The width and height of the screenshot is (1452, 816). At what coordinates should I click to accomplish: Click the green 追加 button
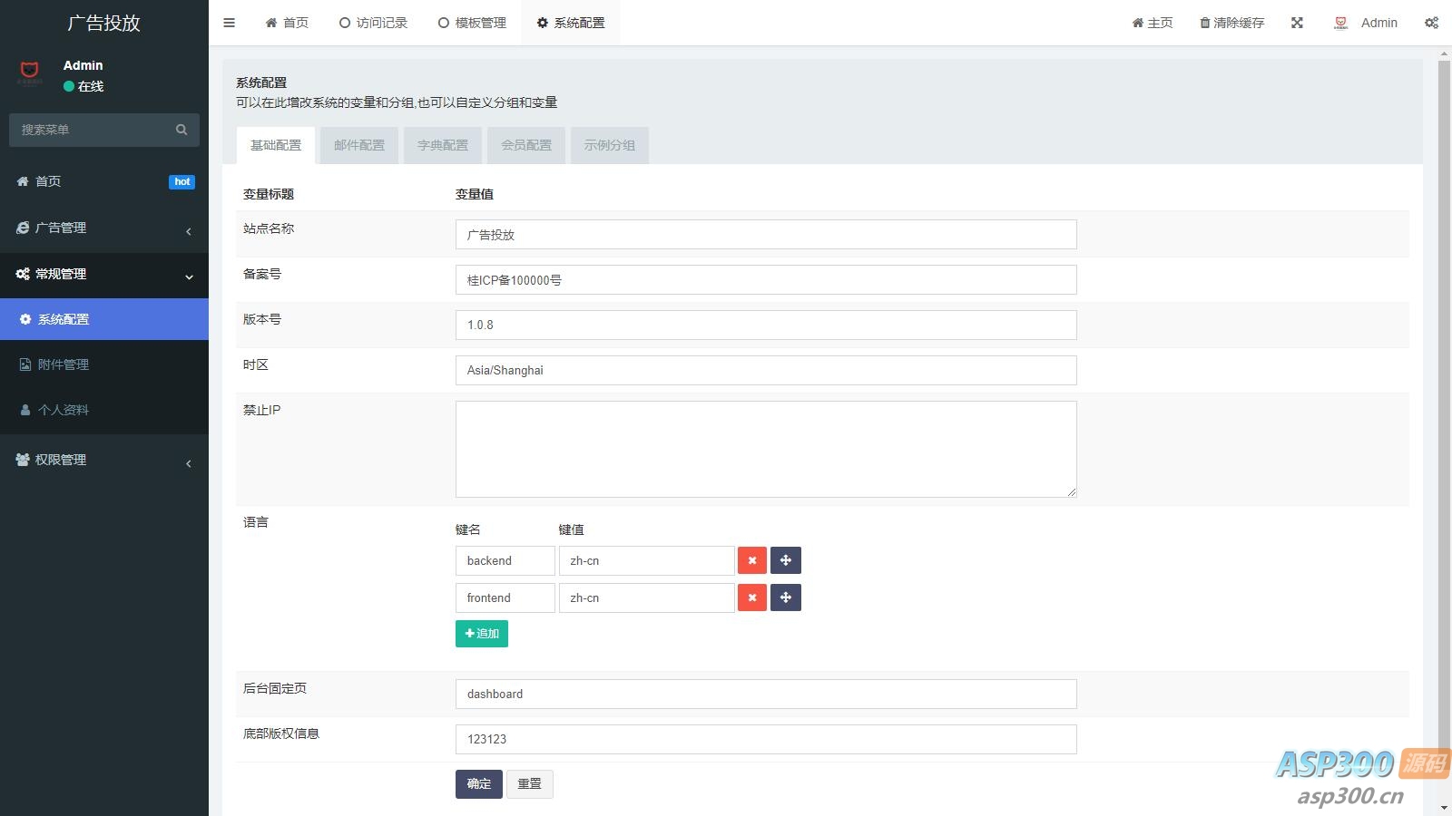(481, 634)
